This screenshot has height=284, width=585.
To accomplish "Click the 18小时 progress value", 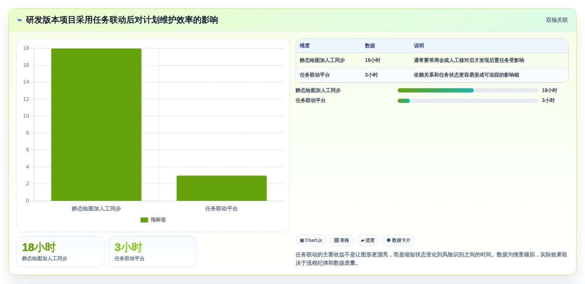I will click(x=549, y=90).
